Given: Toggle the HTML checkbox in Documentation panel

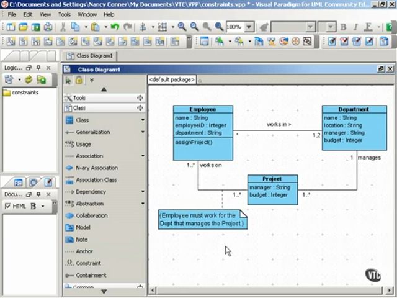Looking at the screenshot, I should pyautogui.click(x=8, y=206).
